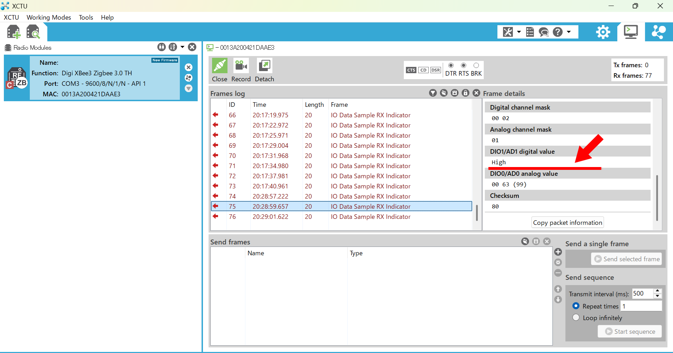Switch to Configuration working mode gear

point(603,32)
